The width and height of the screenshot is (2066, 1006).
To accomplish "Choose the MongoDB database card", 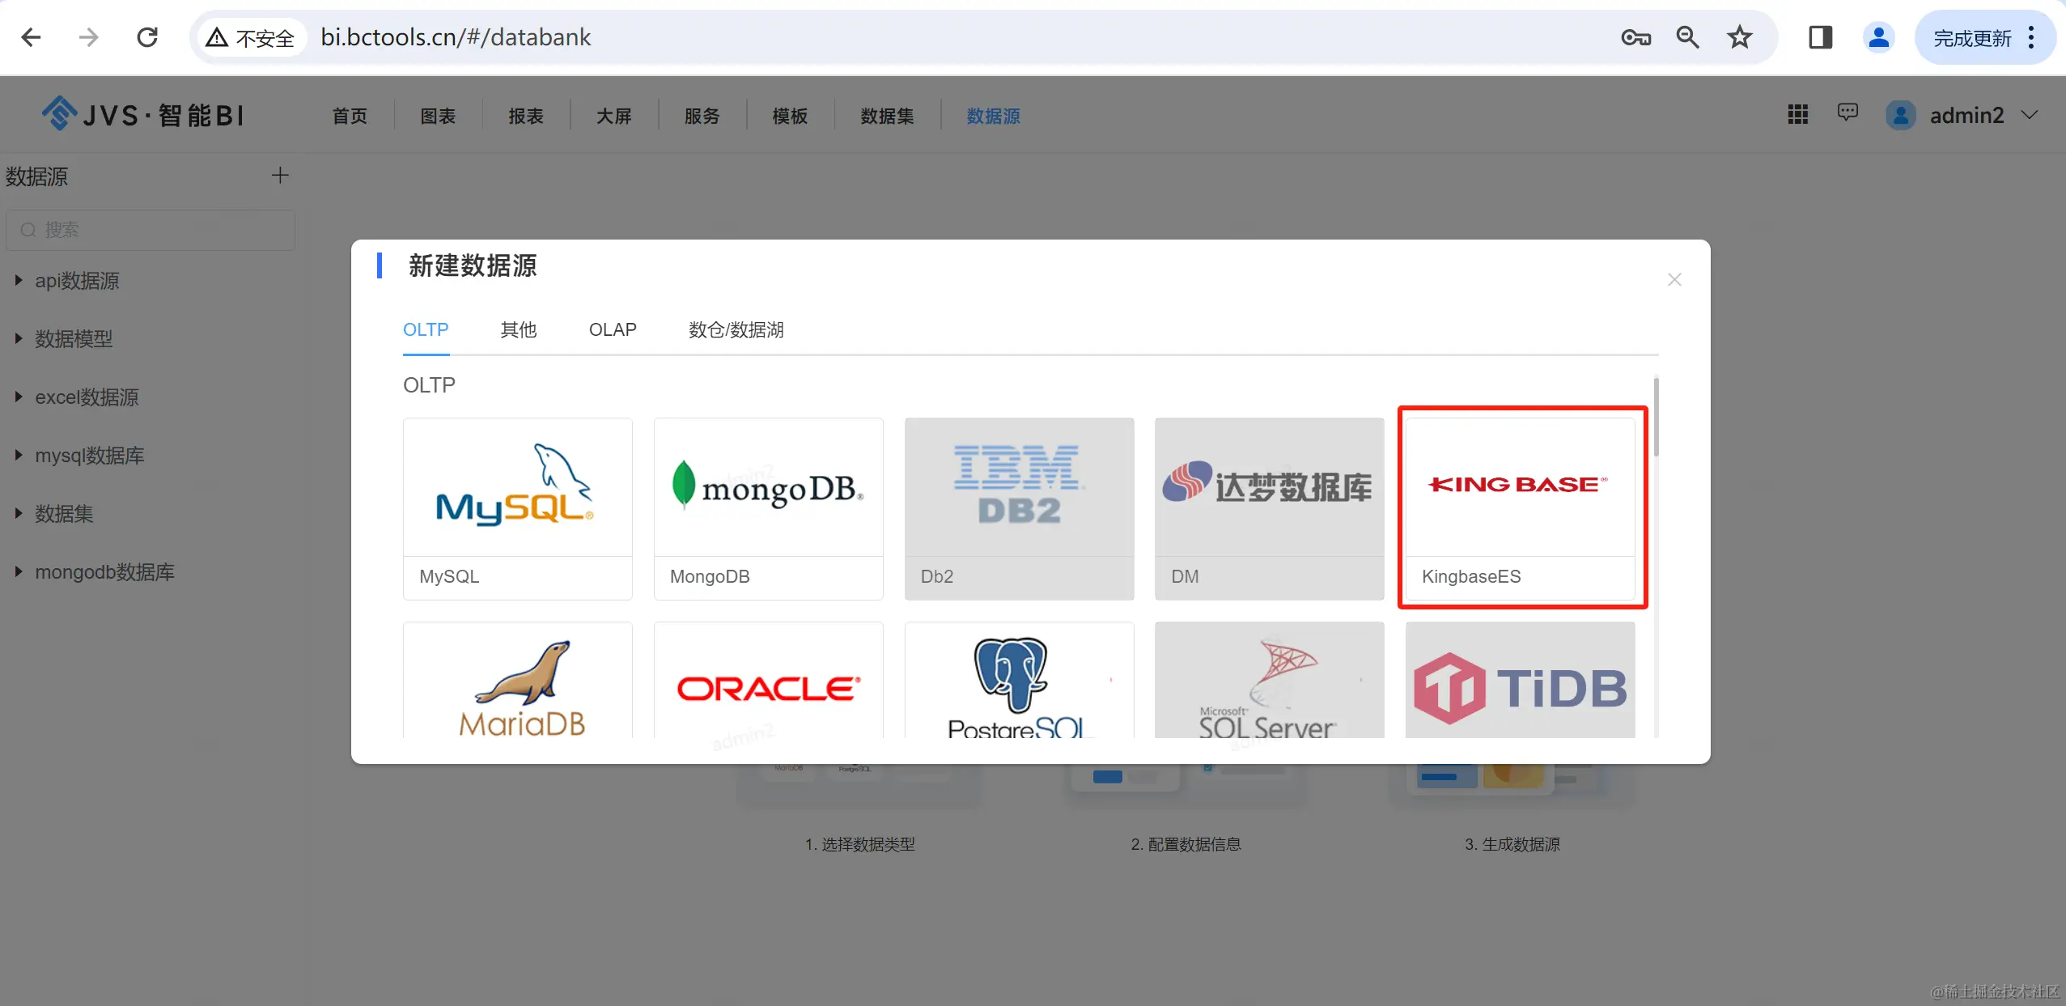I will [x=768, y=508].
